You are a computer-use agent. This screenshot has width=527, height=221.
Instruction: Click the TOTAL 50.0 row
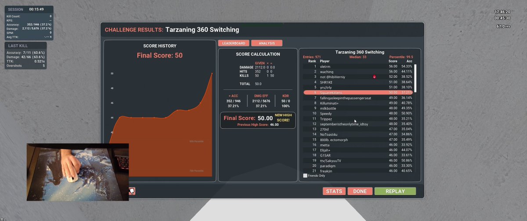(x=251, y=84)
